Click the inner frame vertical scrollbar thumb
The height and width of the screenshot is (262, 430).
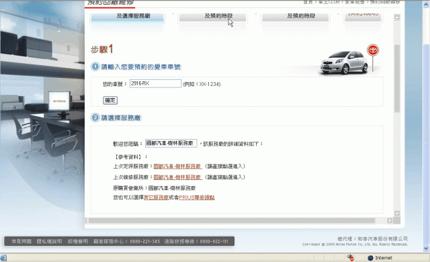pos(397,78)
